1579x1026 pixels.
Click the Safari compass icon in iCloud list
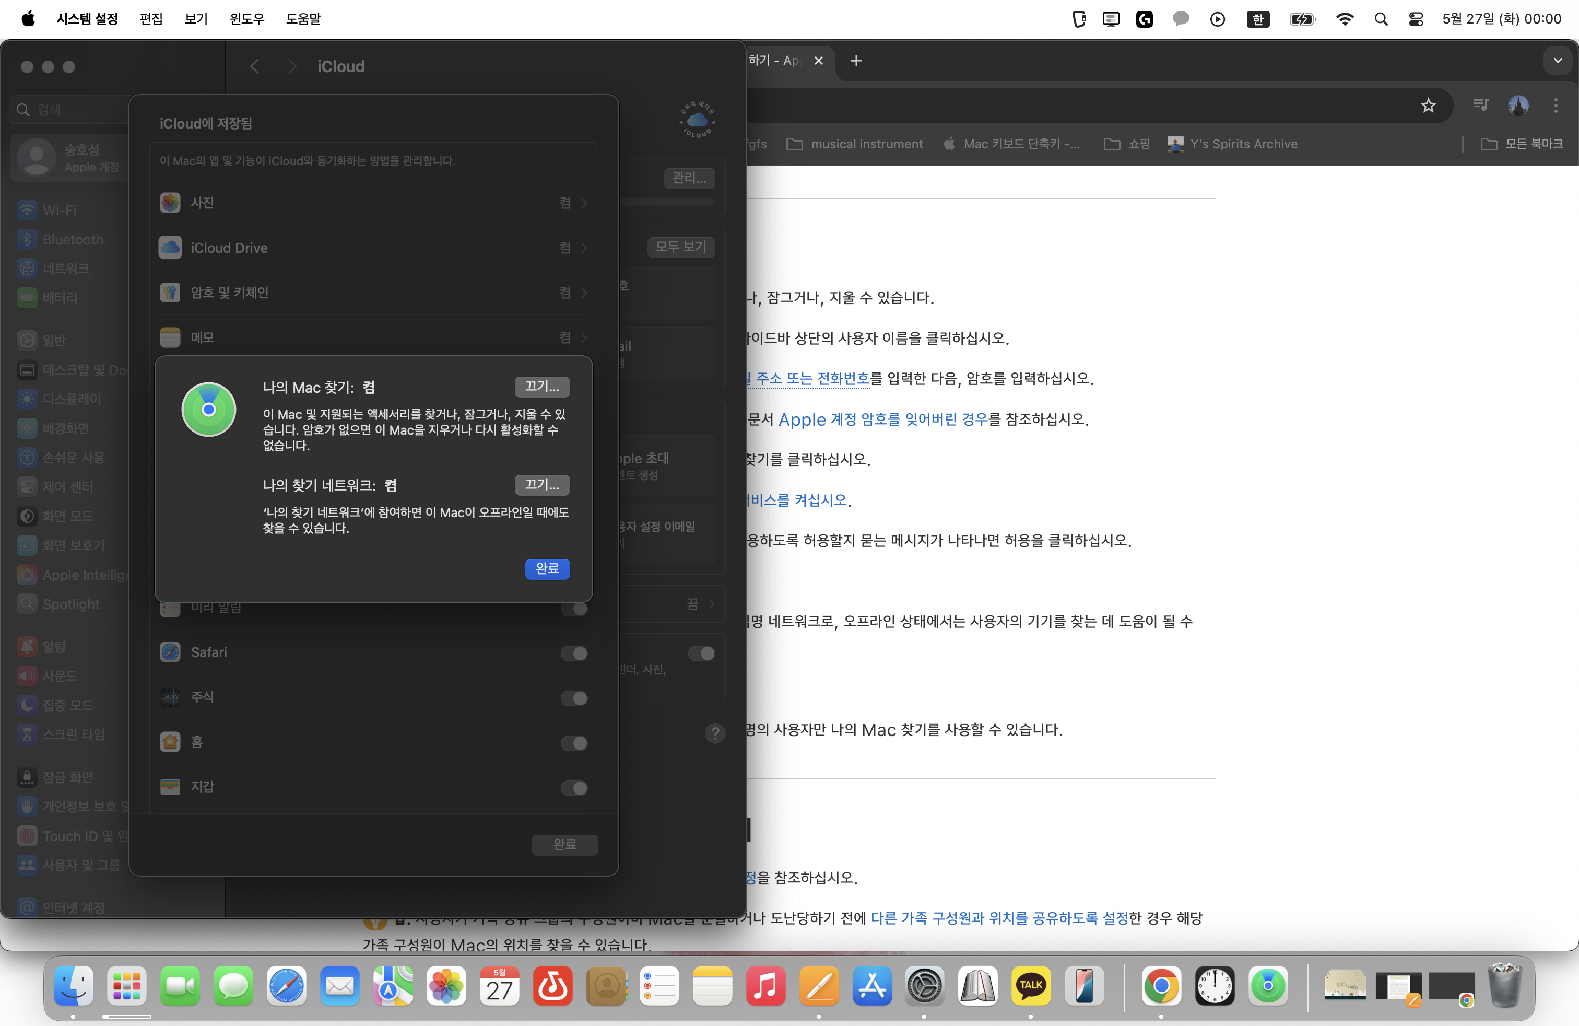(171, 652)
